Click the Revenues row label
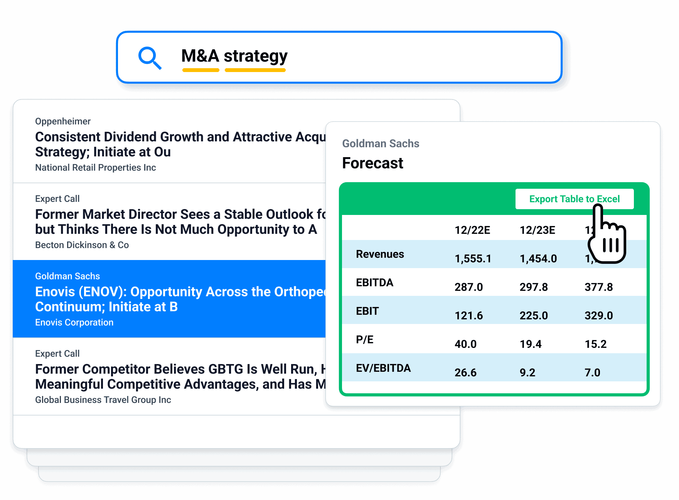This screenshot has width=679, height=500. click(380, 254)
